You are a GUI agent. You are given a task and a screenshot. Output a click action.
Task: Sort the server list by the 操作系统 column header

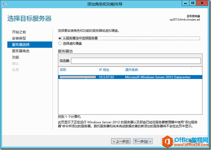(132, 70)
